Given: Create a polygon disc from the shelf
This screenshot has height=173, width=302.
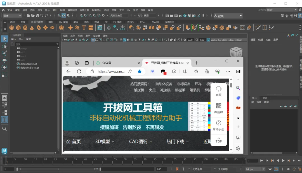Looking at the screenshot, I should point(52,28).
